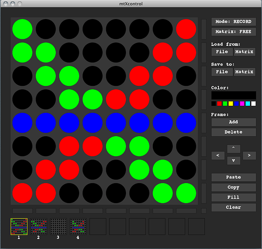Screen dimensions: 262x249
Task: Delete the current frame
Action: [x=234, y=132]
